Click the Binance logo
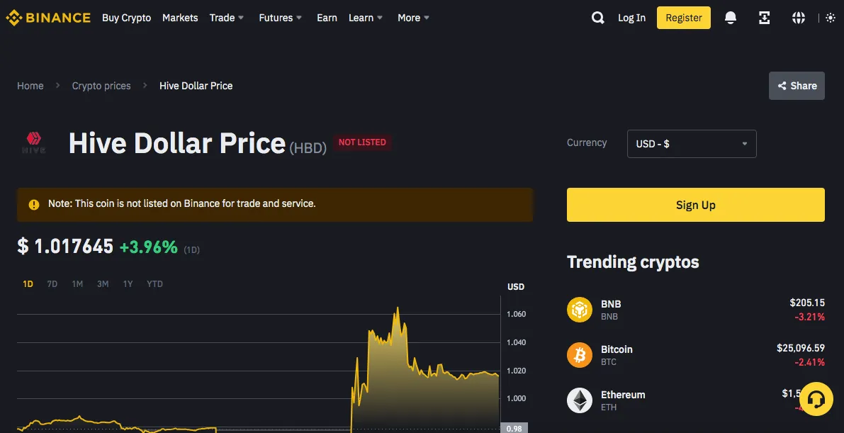The height and width of the screenshot is (433, 844). 48,18
